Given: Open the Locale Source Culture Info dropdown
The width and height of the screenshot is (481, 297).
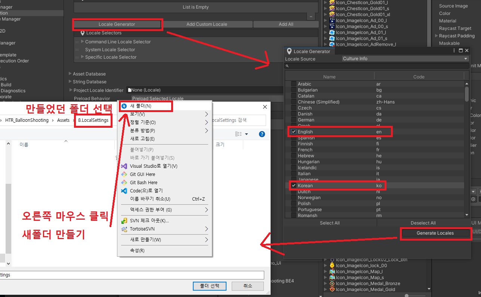Looking at the screenshot, I should pos(406,59).
